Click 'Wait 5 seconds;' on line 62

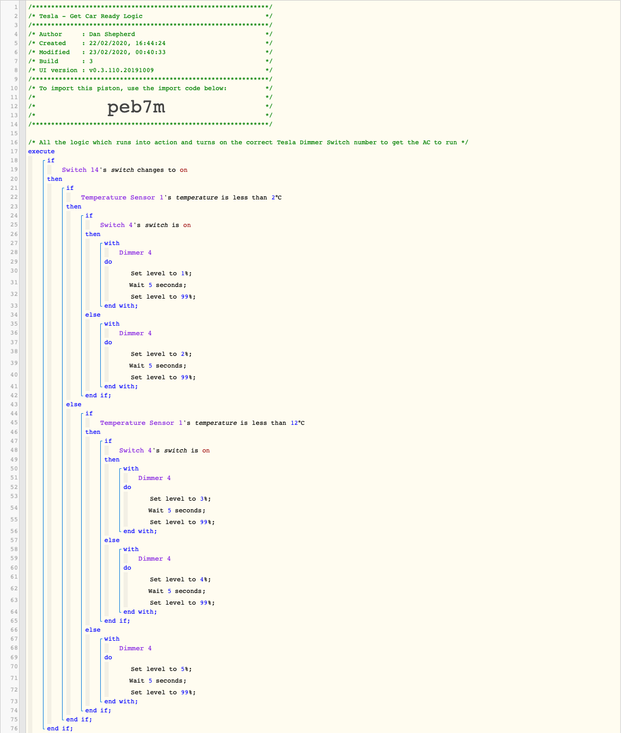[177, 591]
